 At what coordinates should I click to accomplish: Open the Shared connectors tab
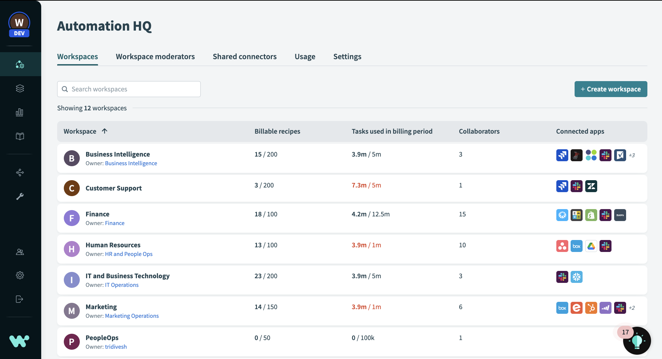tap(245, 57)
